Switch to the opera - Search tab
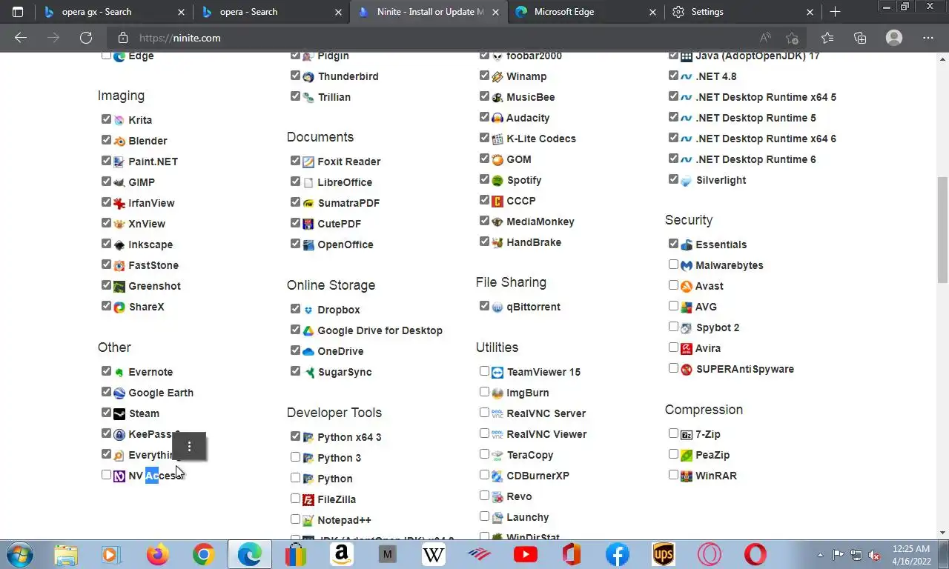The image size is (949, 569). click(272, 12)
